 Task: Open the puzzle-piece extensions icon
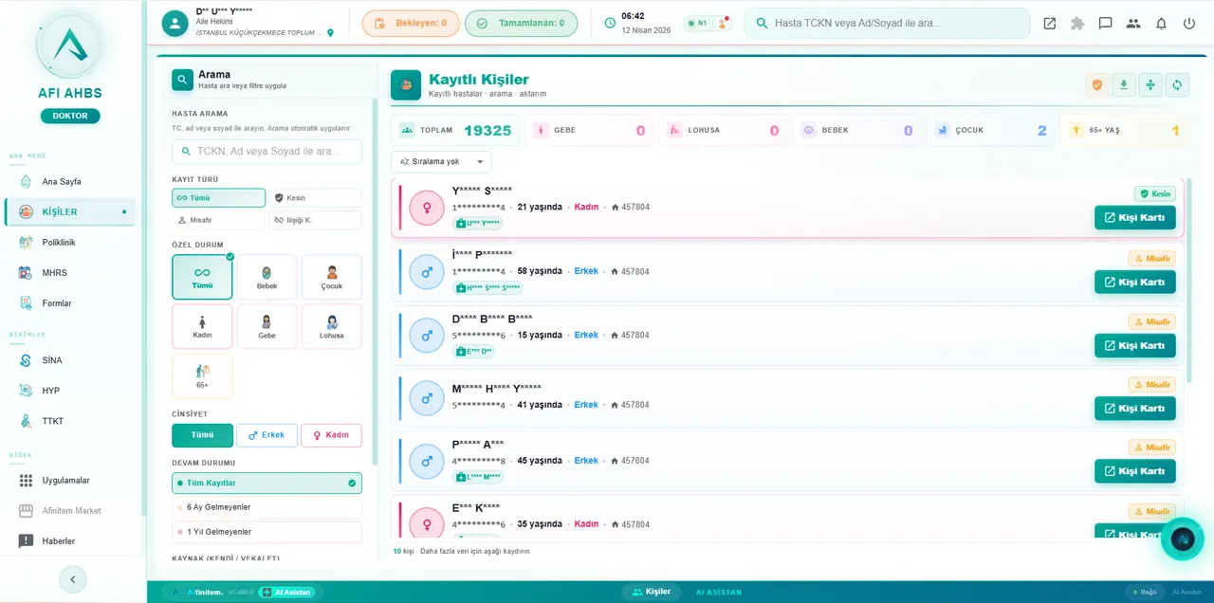point(1077,24)
